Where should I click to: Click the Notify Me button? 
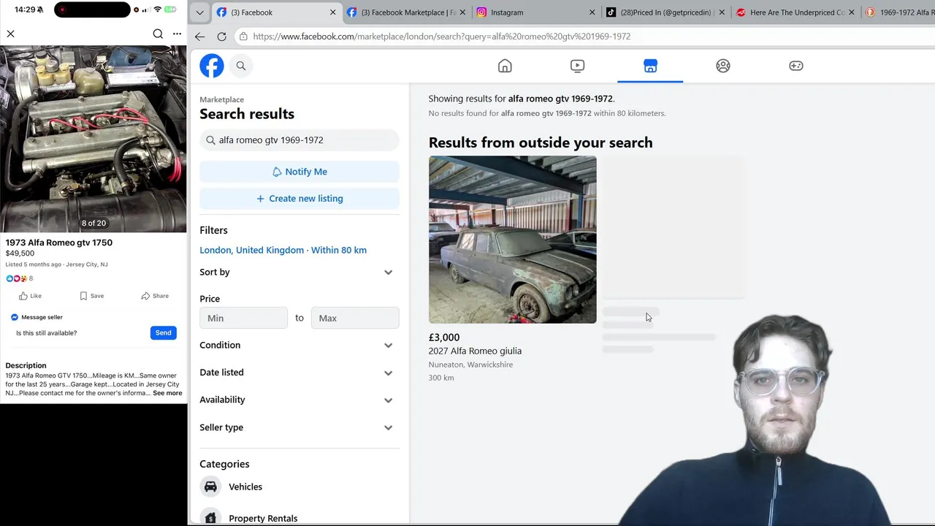click(x=299, y=172)
